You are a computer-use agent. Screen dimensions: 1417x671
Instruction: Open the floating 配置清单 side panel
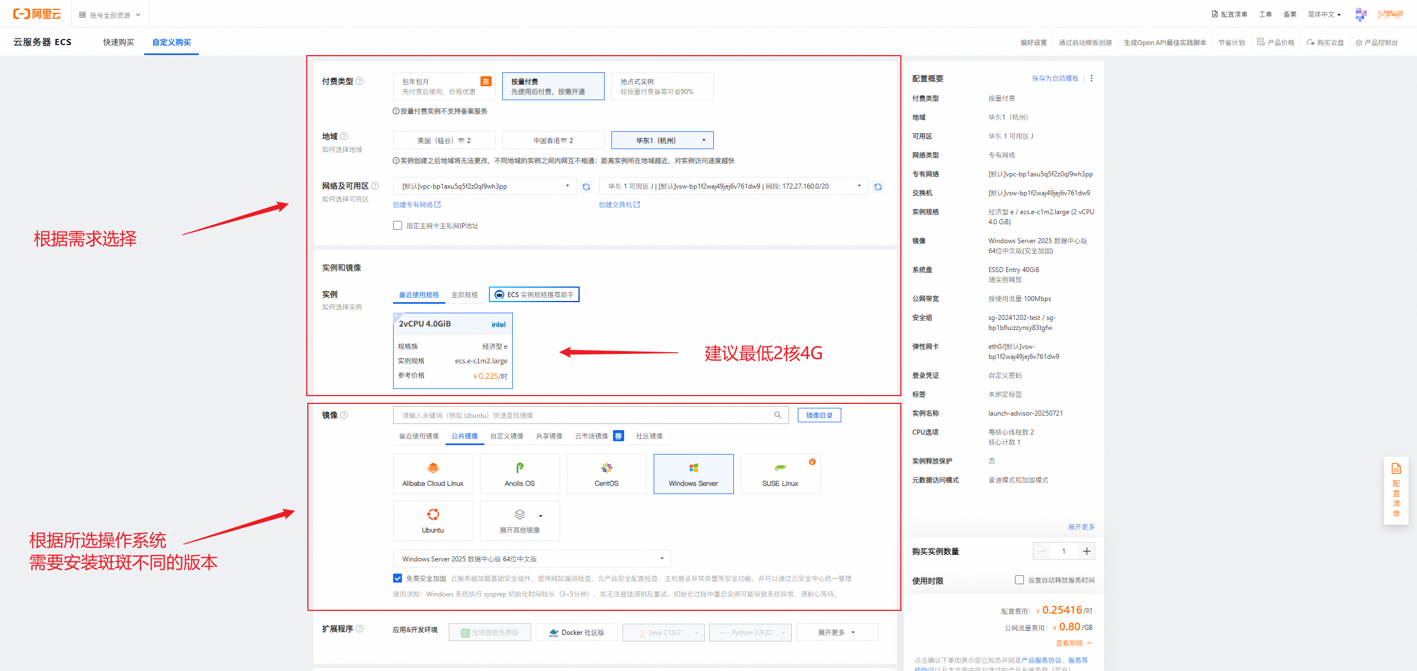[1396, 490]
